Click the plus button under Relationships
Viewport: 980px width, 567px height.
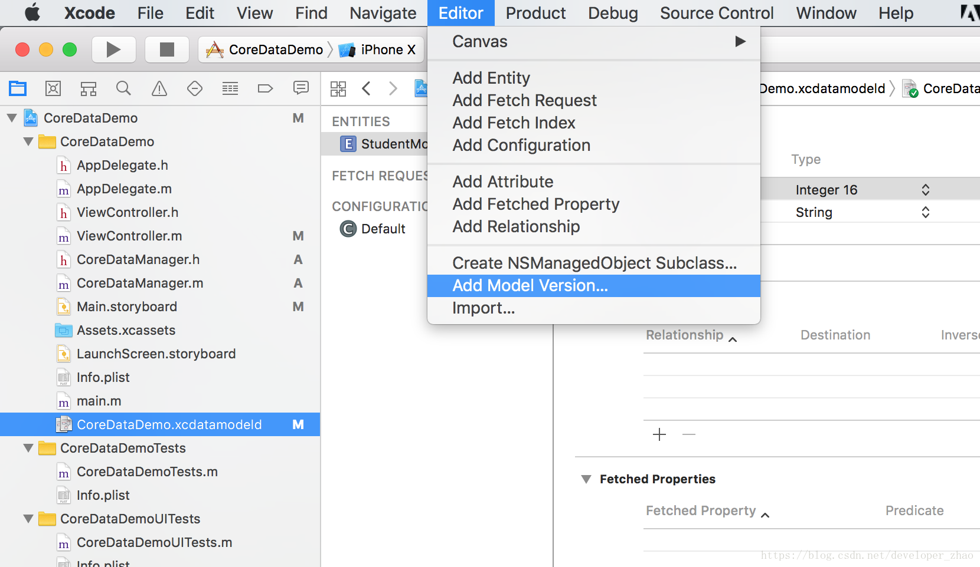pos(659,434)
